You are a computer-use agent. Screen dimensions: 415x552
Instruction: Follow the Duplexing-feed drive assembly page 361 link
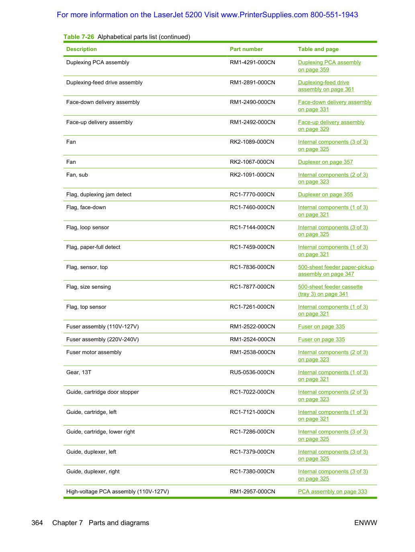coord(326,86)
